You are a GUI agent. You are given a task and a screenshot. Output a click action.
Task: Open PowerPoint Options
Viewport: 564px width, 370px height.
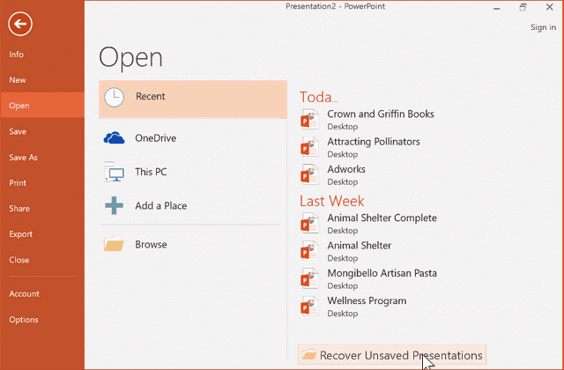click(42, 320)
